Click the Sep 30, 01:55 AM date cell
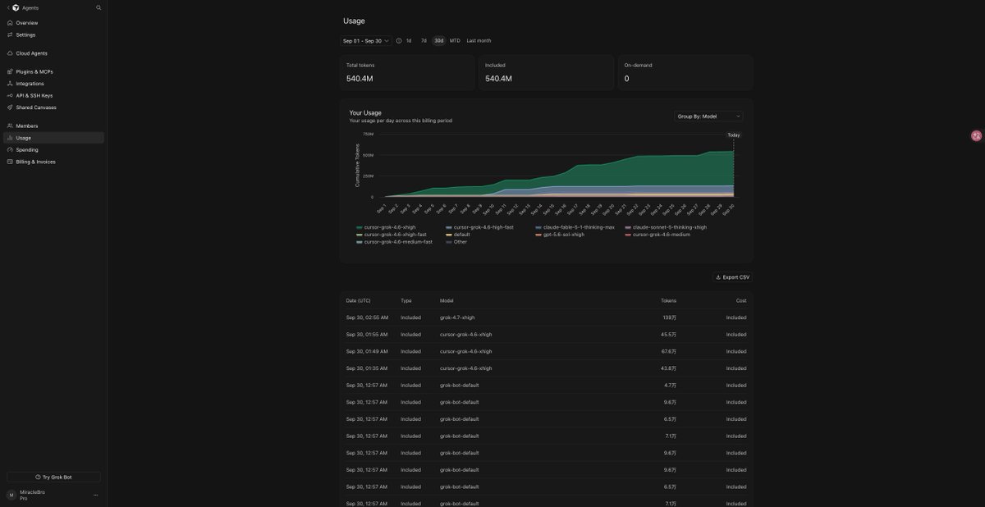 [x=368, y=335]
